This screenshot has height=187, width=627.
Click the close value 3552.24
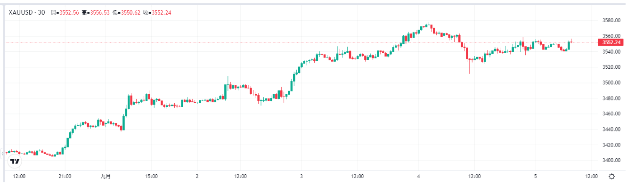(162, 13)
